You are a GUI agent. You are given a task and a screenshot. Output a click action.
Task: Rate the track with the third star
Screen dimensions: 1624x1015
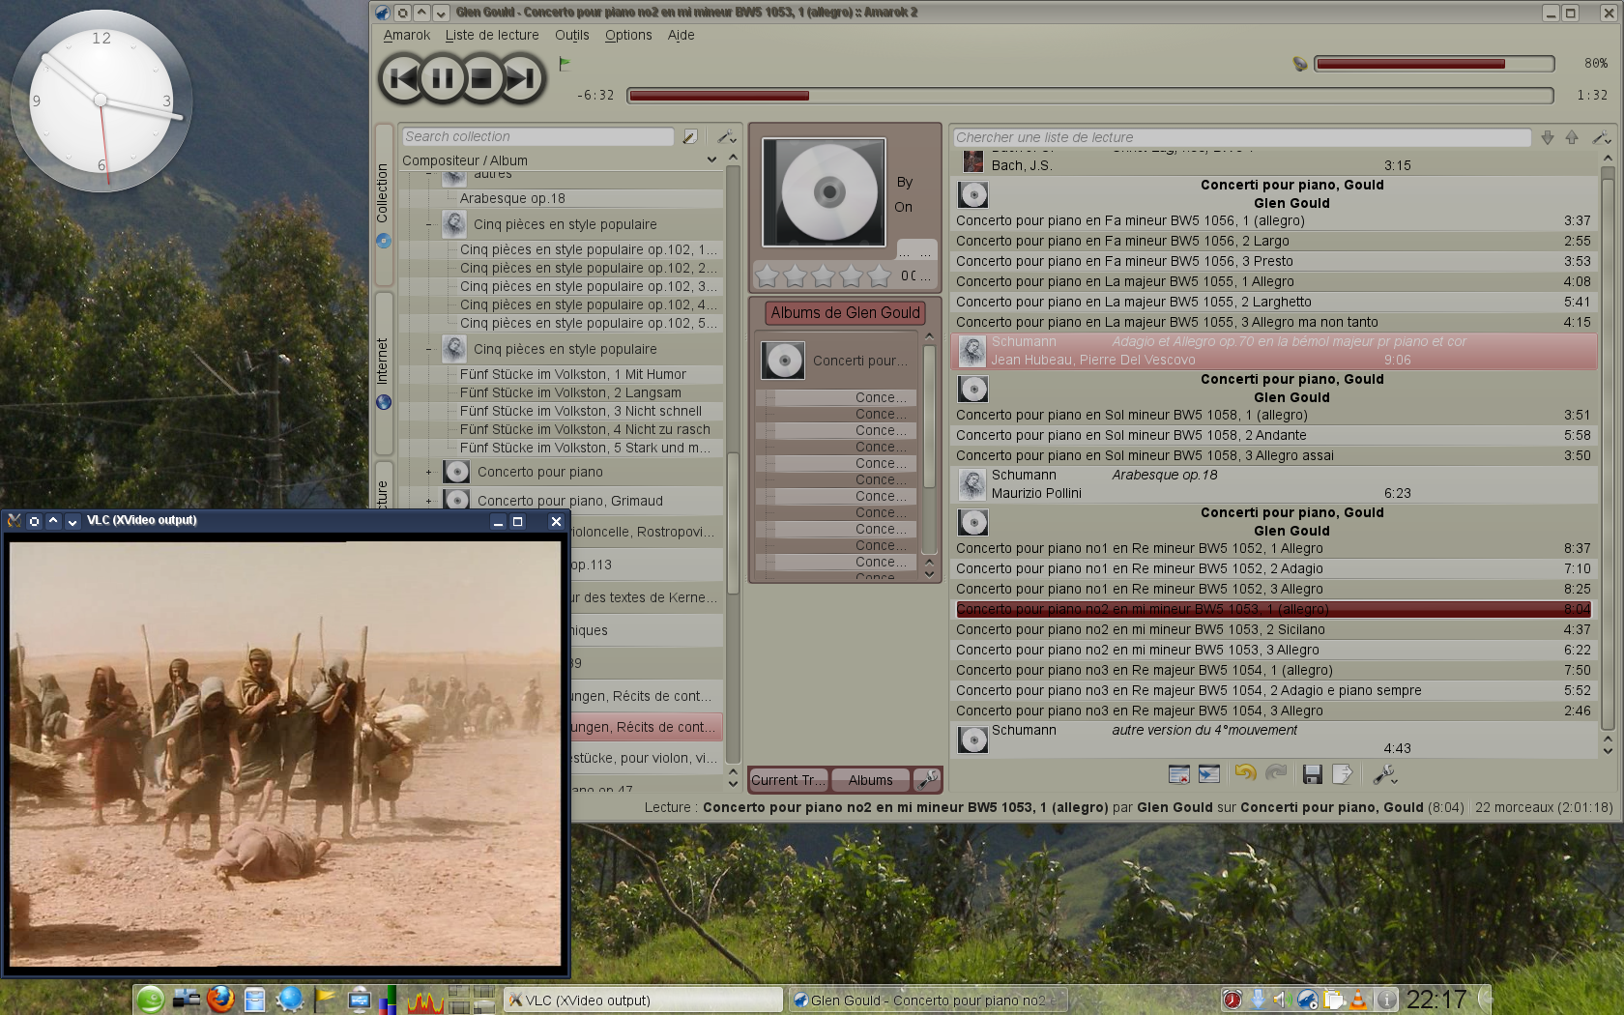823,276
